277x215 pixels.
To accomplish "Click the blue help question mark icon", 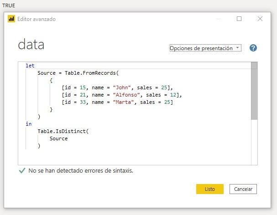I will (x=253, y=48).
